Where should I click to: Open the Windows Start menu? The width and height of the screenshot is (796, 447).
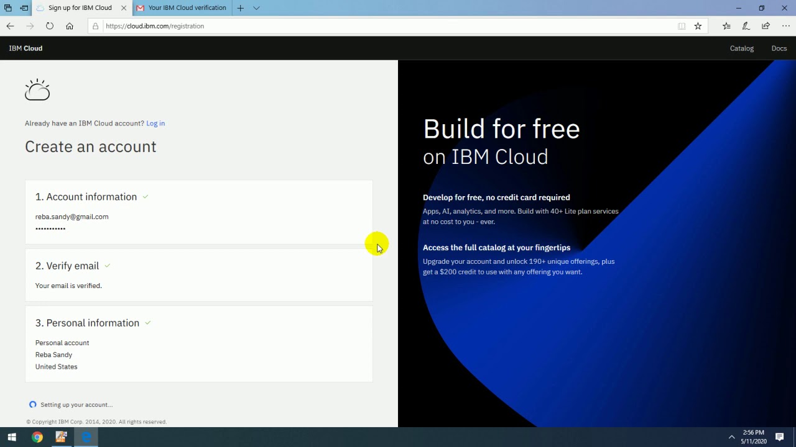[12, 437]
